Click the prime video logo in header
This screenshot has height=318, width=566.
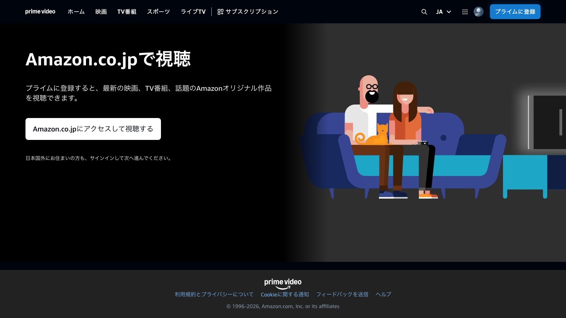click(x=40, y=12)
